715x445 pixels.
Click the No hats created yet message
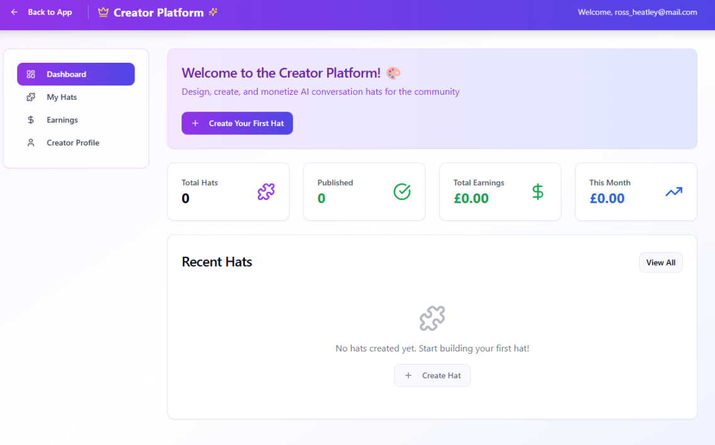[432, 348]
